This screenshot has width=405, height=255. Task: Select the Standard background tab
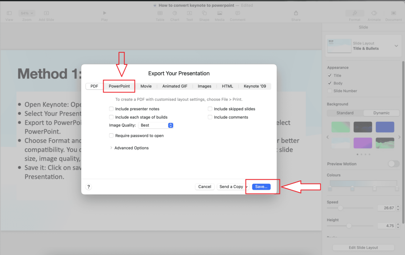344,113
